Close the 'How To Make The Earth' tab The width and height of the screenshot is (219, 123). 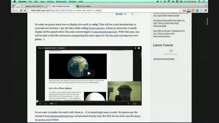pyautogui.click(x=73, y=6)
